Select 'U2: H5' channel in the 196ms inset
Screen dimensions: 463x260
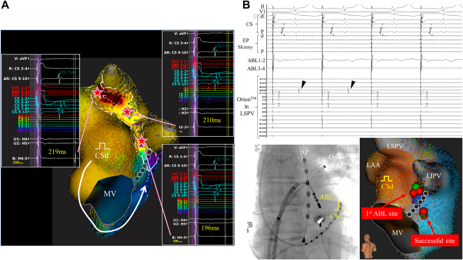[x=180, y=224]
